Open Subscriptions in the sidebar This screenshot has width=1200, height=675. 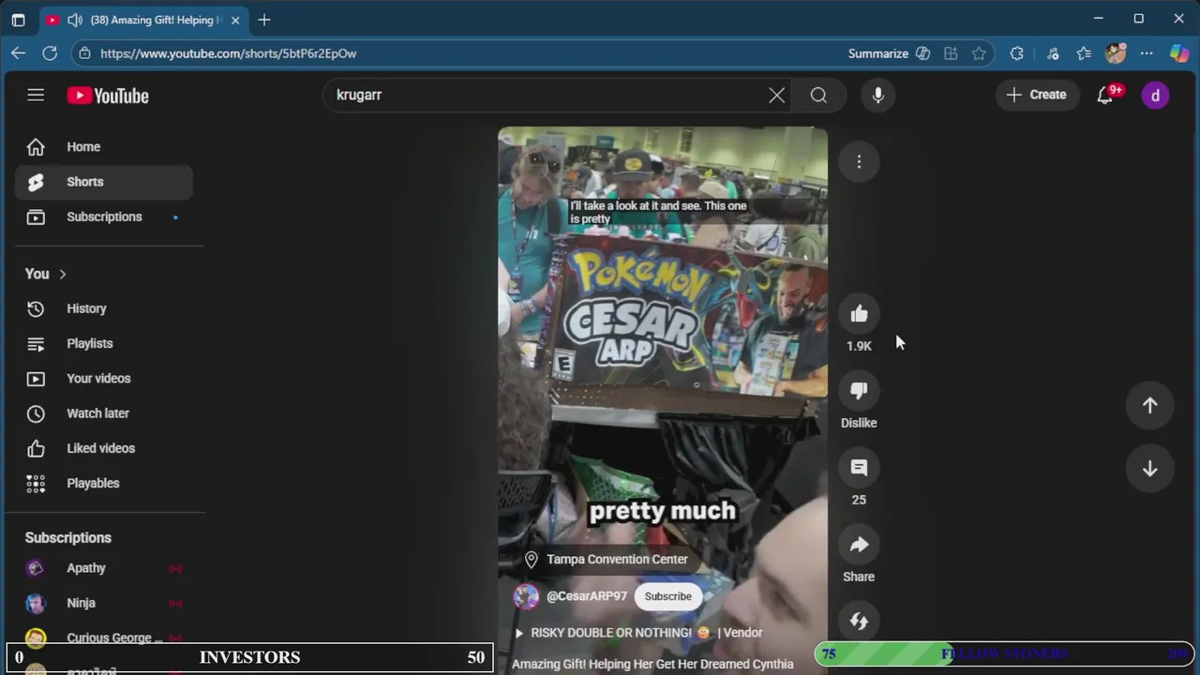click(104, 217)
